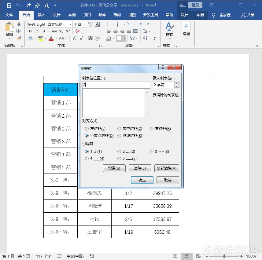This screenshot has height=260, width=262.
Task: Center align the paragraph
Action: (x=116, y=31)
